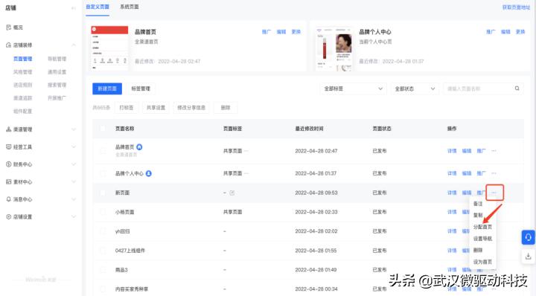Open 导航管理 in the sidebar submenu
This screenshot has width=536, height=296.
click(x=57, y=59)
